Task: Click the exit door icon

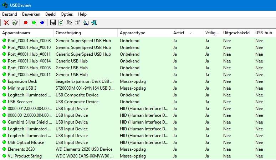Action: pos(94,23)
